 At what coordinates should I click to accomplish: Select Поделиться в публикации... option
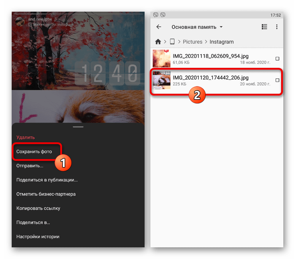click(x=47, y=180)
